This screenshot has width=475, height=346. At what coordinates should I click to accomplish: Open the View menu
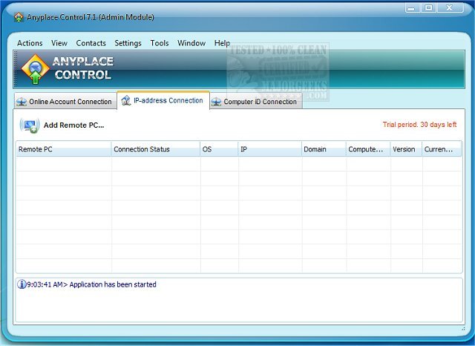pos(59,43)
